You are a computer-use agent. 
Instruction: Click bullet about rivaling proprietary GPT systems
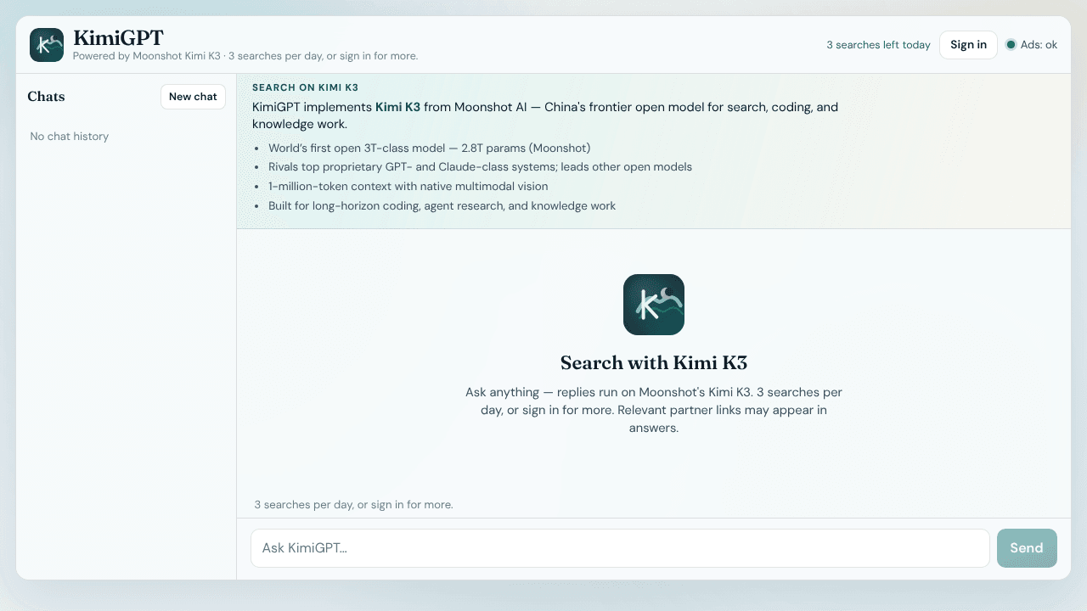(480, 167)
